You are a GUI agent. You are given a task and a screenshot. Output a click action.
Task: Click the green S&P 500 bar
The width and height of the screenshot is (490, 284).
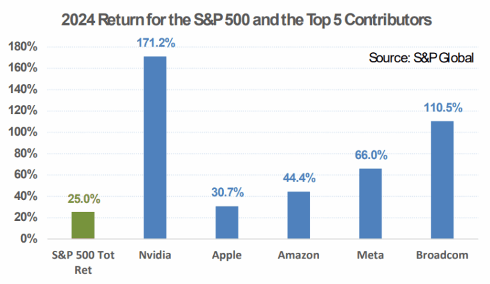pyautogui.click(x=82, y=225)
